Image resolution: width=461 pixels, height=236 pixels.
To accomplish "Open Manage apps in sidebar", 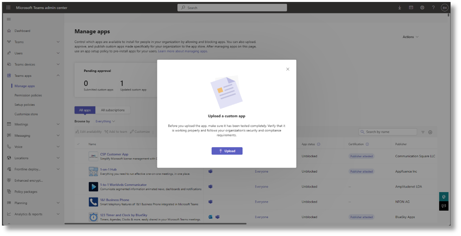I will click(24, 86).
